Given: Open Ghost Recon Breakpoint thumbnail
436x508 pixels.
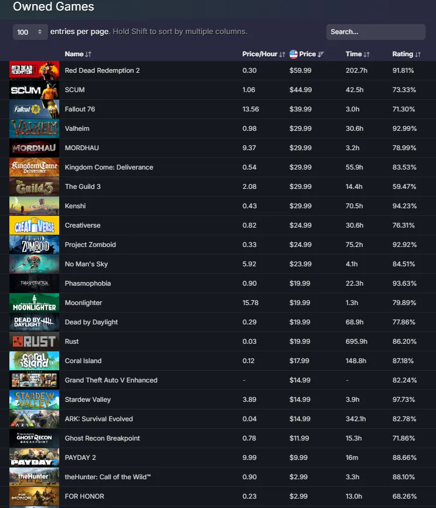Looking at the screenshot, I should coord(35,438).
